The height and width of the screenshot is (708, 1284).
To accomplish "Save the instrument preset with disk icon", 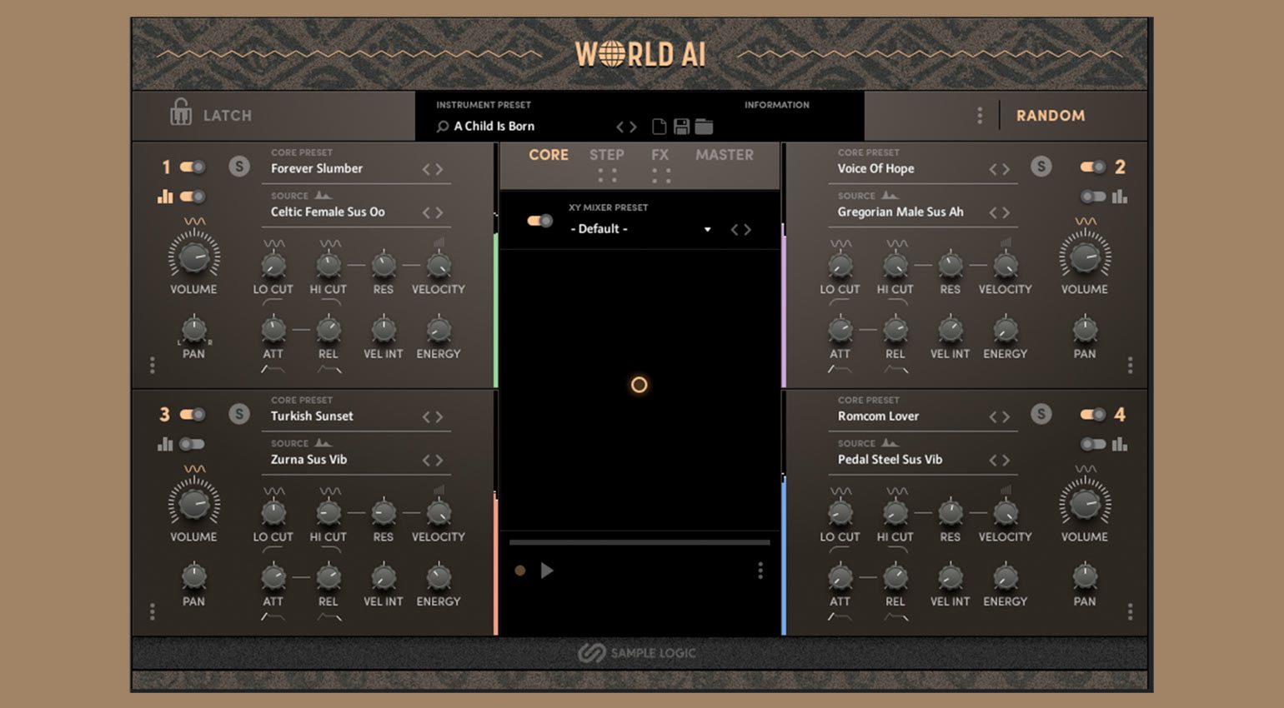I will click(681, 127).
